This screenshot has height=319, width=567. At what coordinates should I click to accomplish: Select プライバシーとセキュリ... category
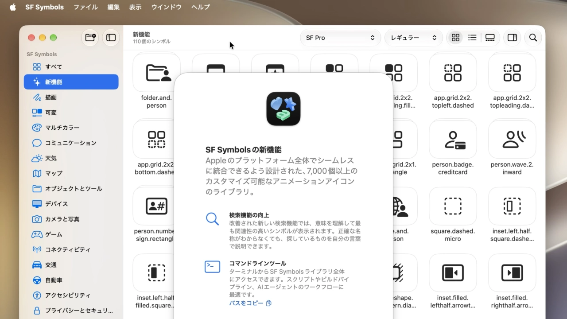[x=71, y=310]
